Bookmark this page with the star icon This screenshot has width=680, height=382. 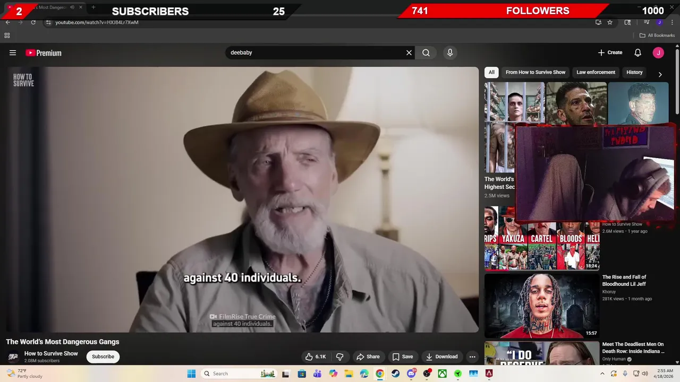[x=610, y=22]
